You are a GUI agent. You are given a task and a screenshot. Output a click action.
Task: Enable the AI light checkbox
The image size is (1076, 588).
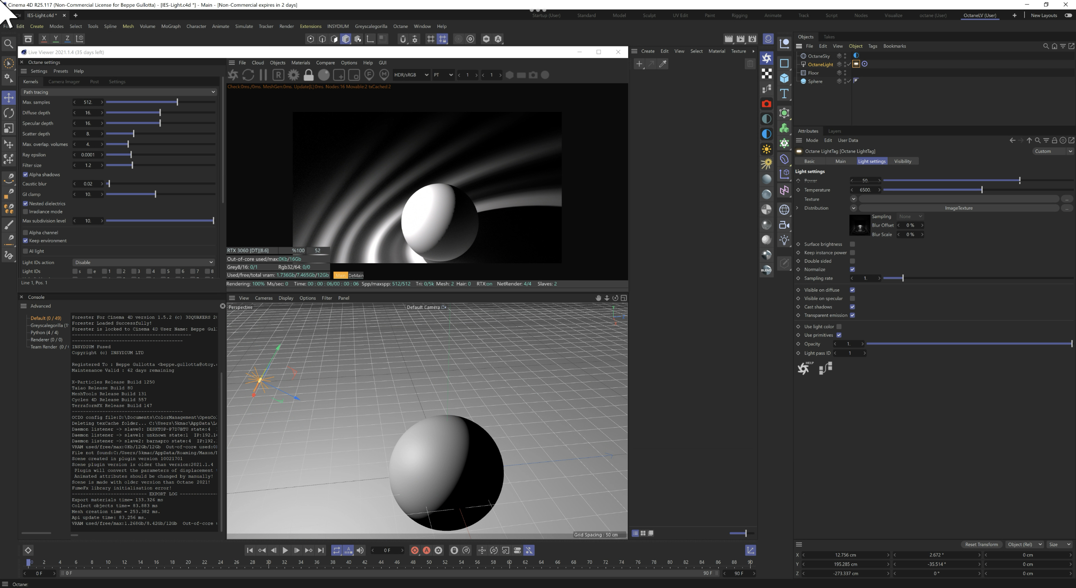click(x=26, y=251)
